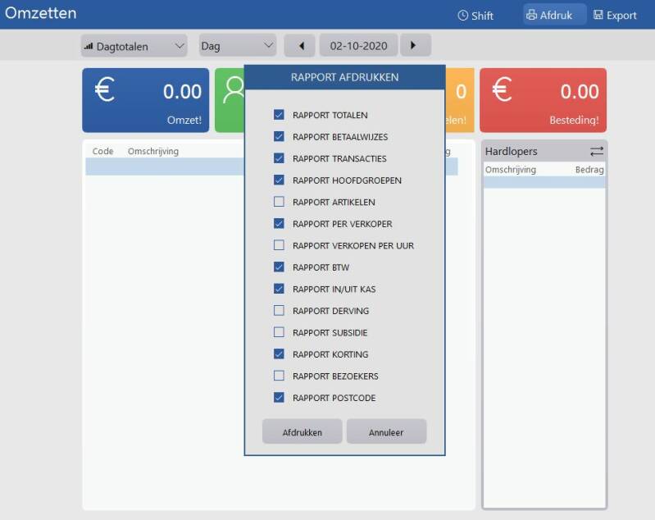Click the euro icon on Omzet card
This screenshot has width=655, height=520.
tap(104, 89)
